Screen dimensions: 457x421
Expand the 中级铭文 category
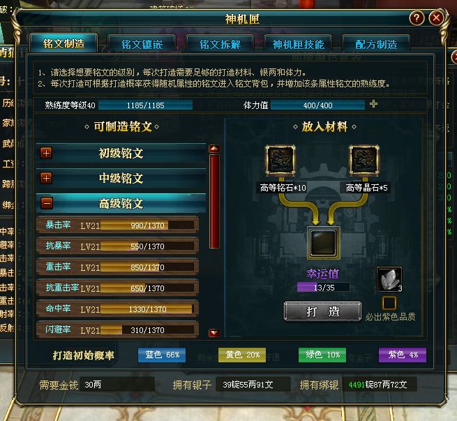pyautogui.click(x=46, y=178)
